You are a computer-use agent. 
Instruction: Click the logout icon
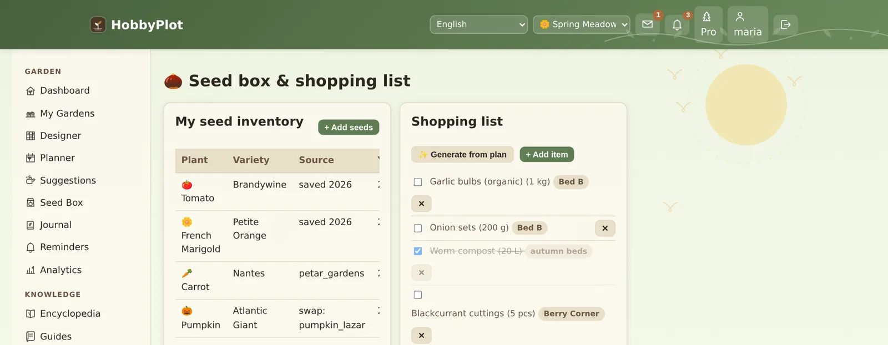click(785, 24)
